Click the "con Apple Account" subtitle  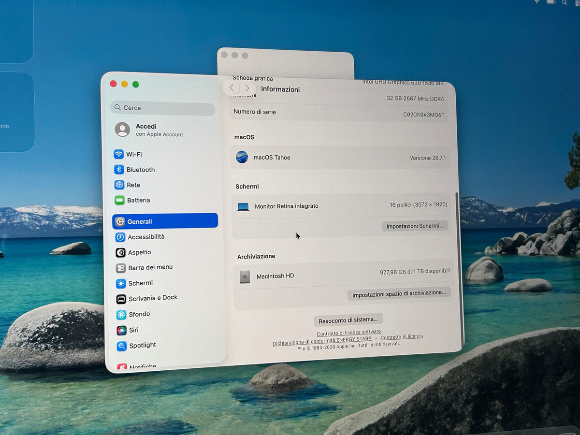click(159, 135)
